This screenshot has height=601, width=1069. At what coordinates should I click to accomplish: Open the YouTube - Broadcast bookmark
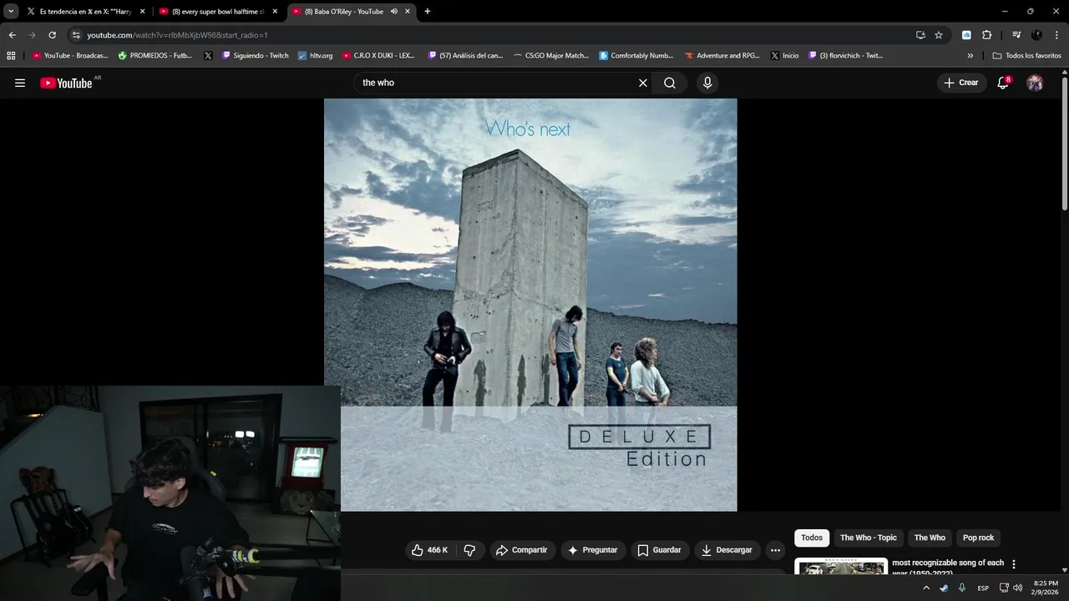click(x=70, y=56)
